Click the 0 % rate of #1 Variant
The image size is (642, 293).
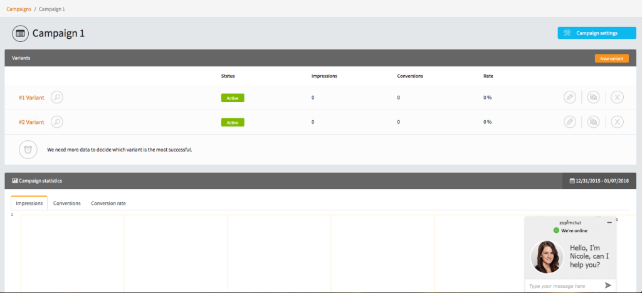click(487, 98)
